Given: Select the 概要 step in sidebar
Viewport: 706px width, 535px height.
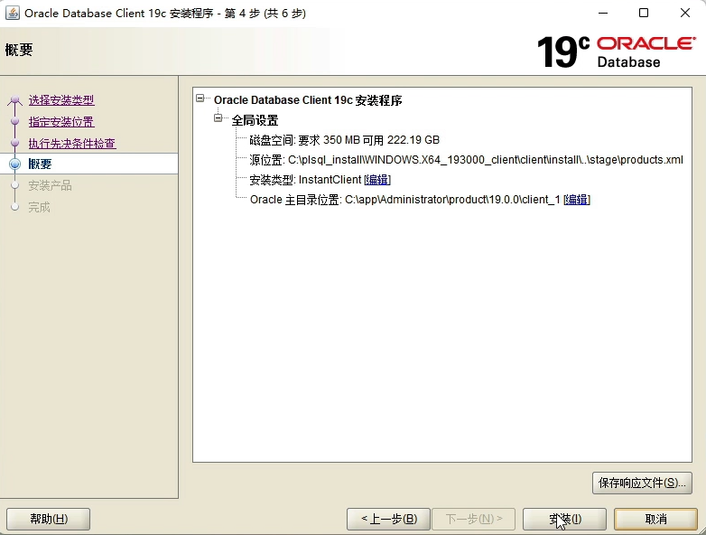Looking at the screenshot, I should 40,164.
